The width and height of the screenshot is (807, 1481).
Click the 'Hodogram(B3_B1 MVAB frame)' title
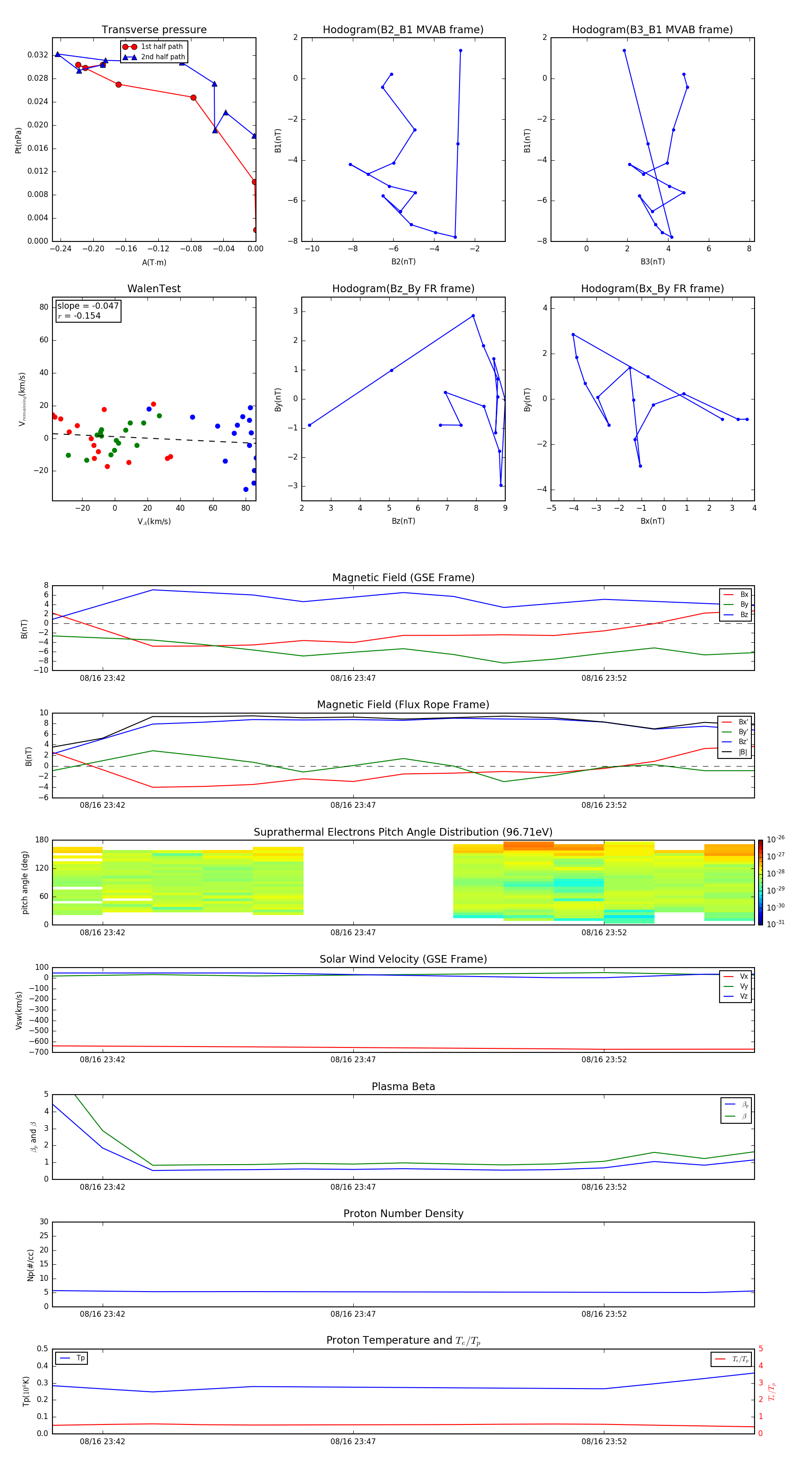(x=652, y=29)
